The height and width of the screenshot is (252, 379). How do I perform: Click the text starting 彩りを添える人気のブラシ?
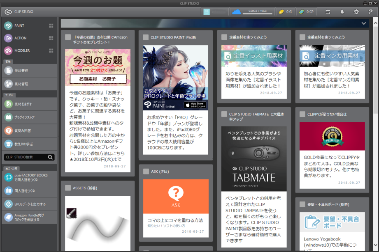tap(253, 80)
